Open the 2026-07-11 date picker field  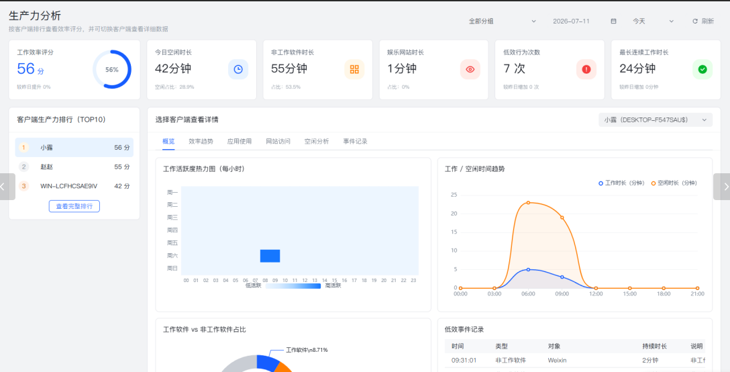tap(584, 21)
